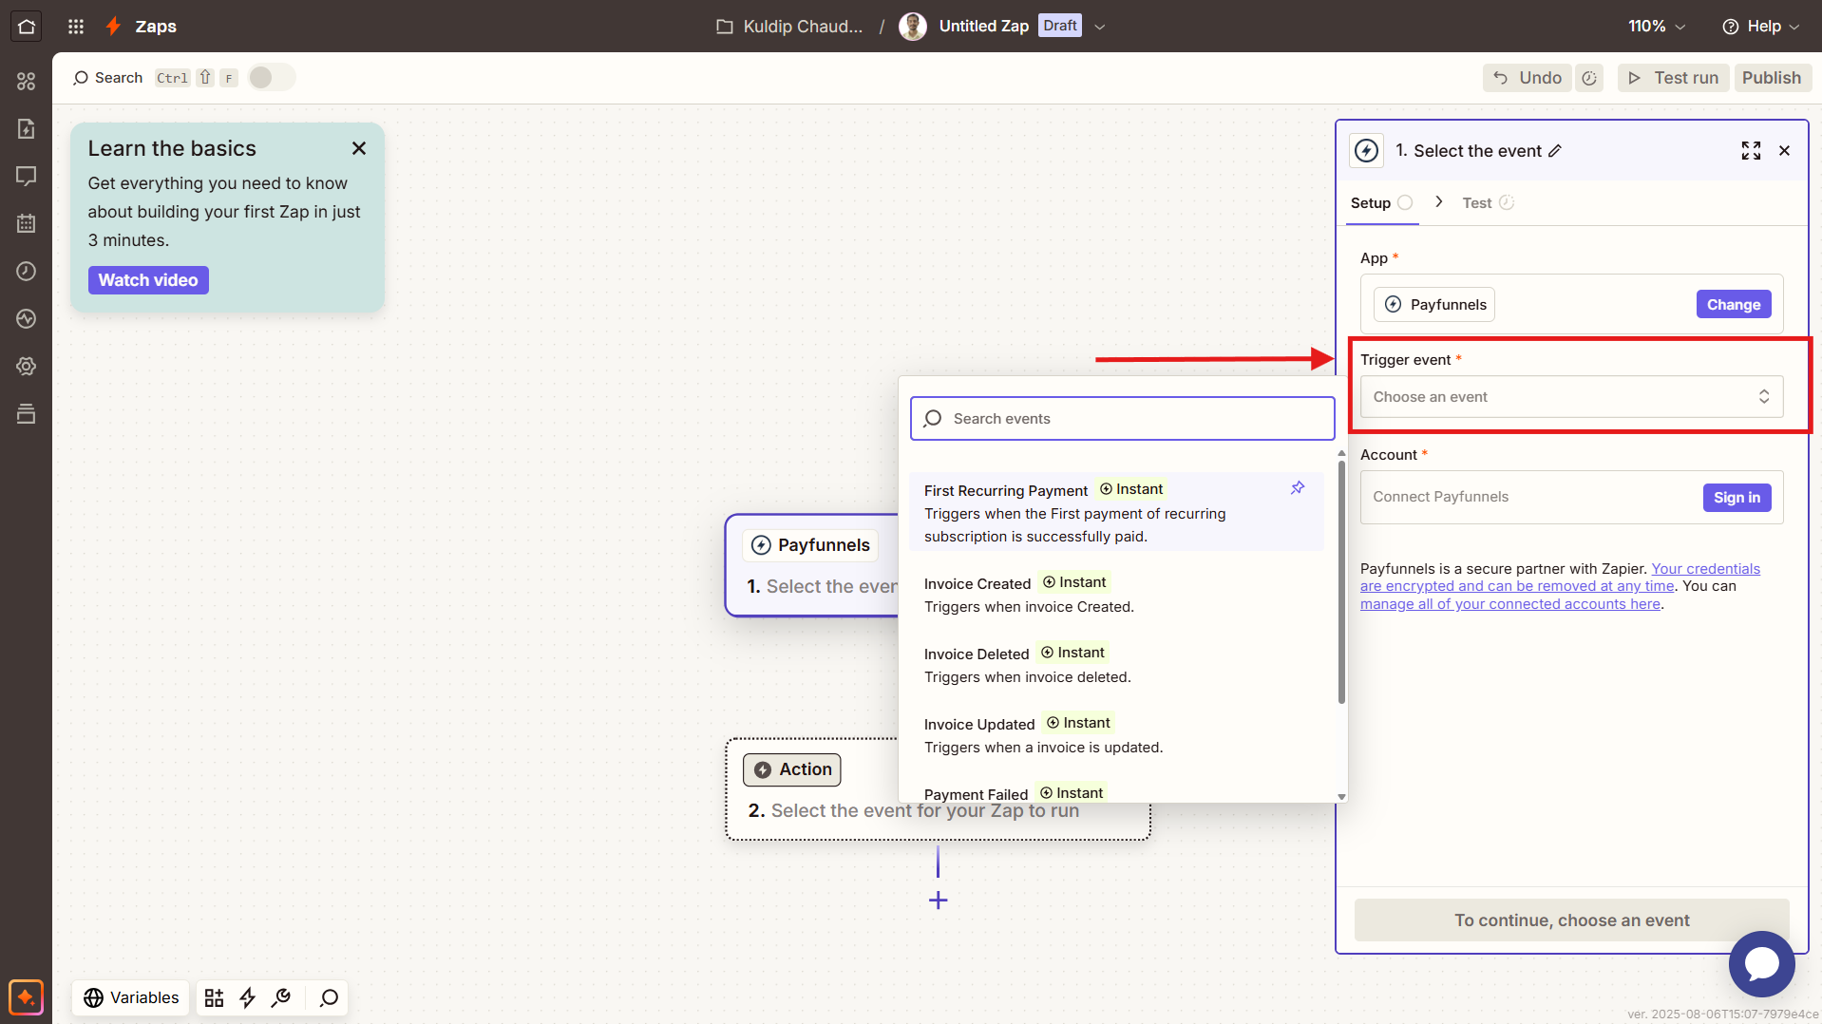Screen dimensions: 1822x1024
Task: Select Invoice Deleted event
Action: (x=1116, y=665)
